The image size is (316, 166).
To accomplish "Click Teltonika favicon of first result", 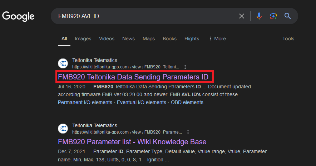I will tap(63, 63).
